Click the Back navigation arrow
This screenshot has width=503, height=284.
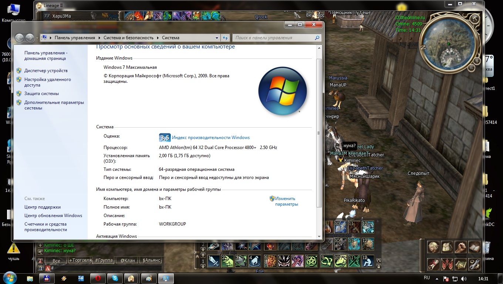[19, 38]
